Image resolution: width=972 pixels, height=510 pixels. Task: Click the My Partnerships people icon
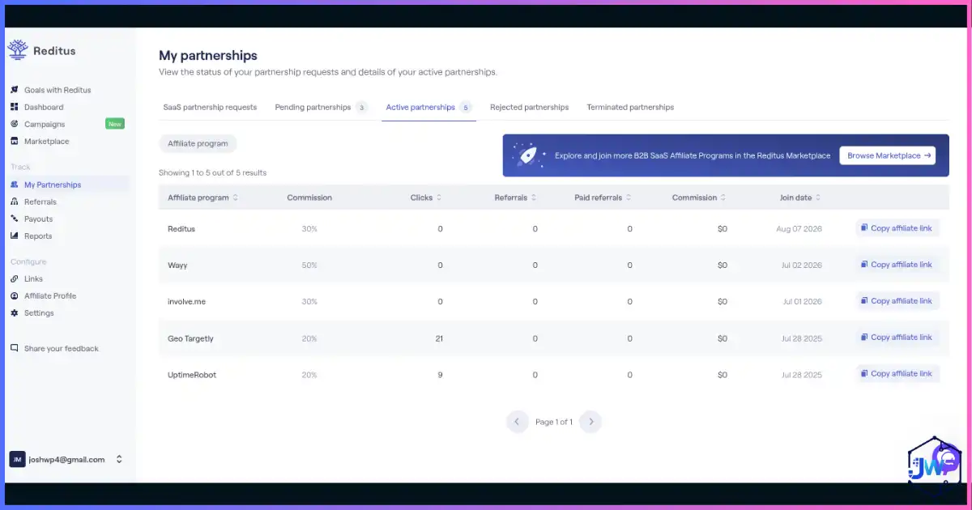click(15, 185)
